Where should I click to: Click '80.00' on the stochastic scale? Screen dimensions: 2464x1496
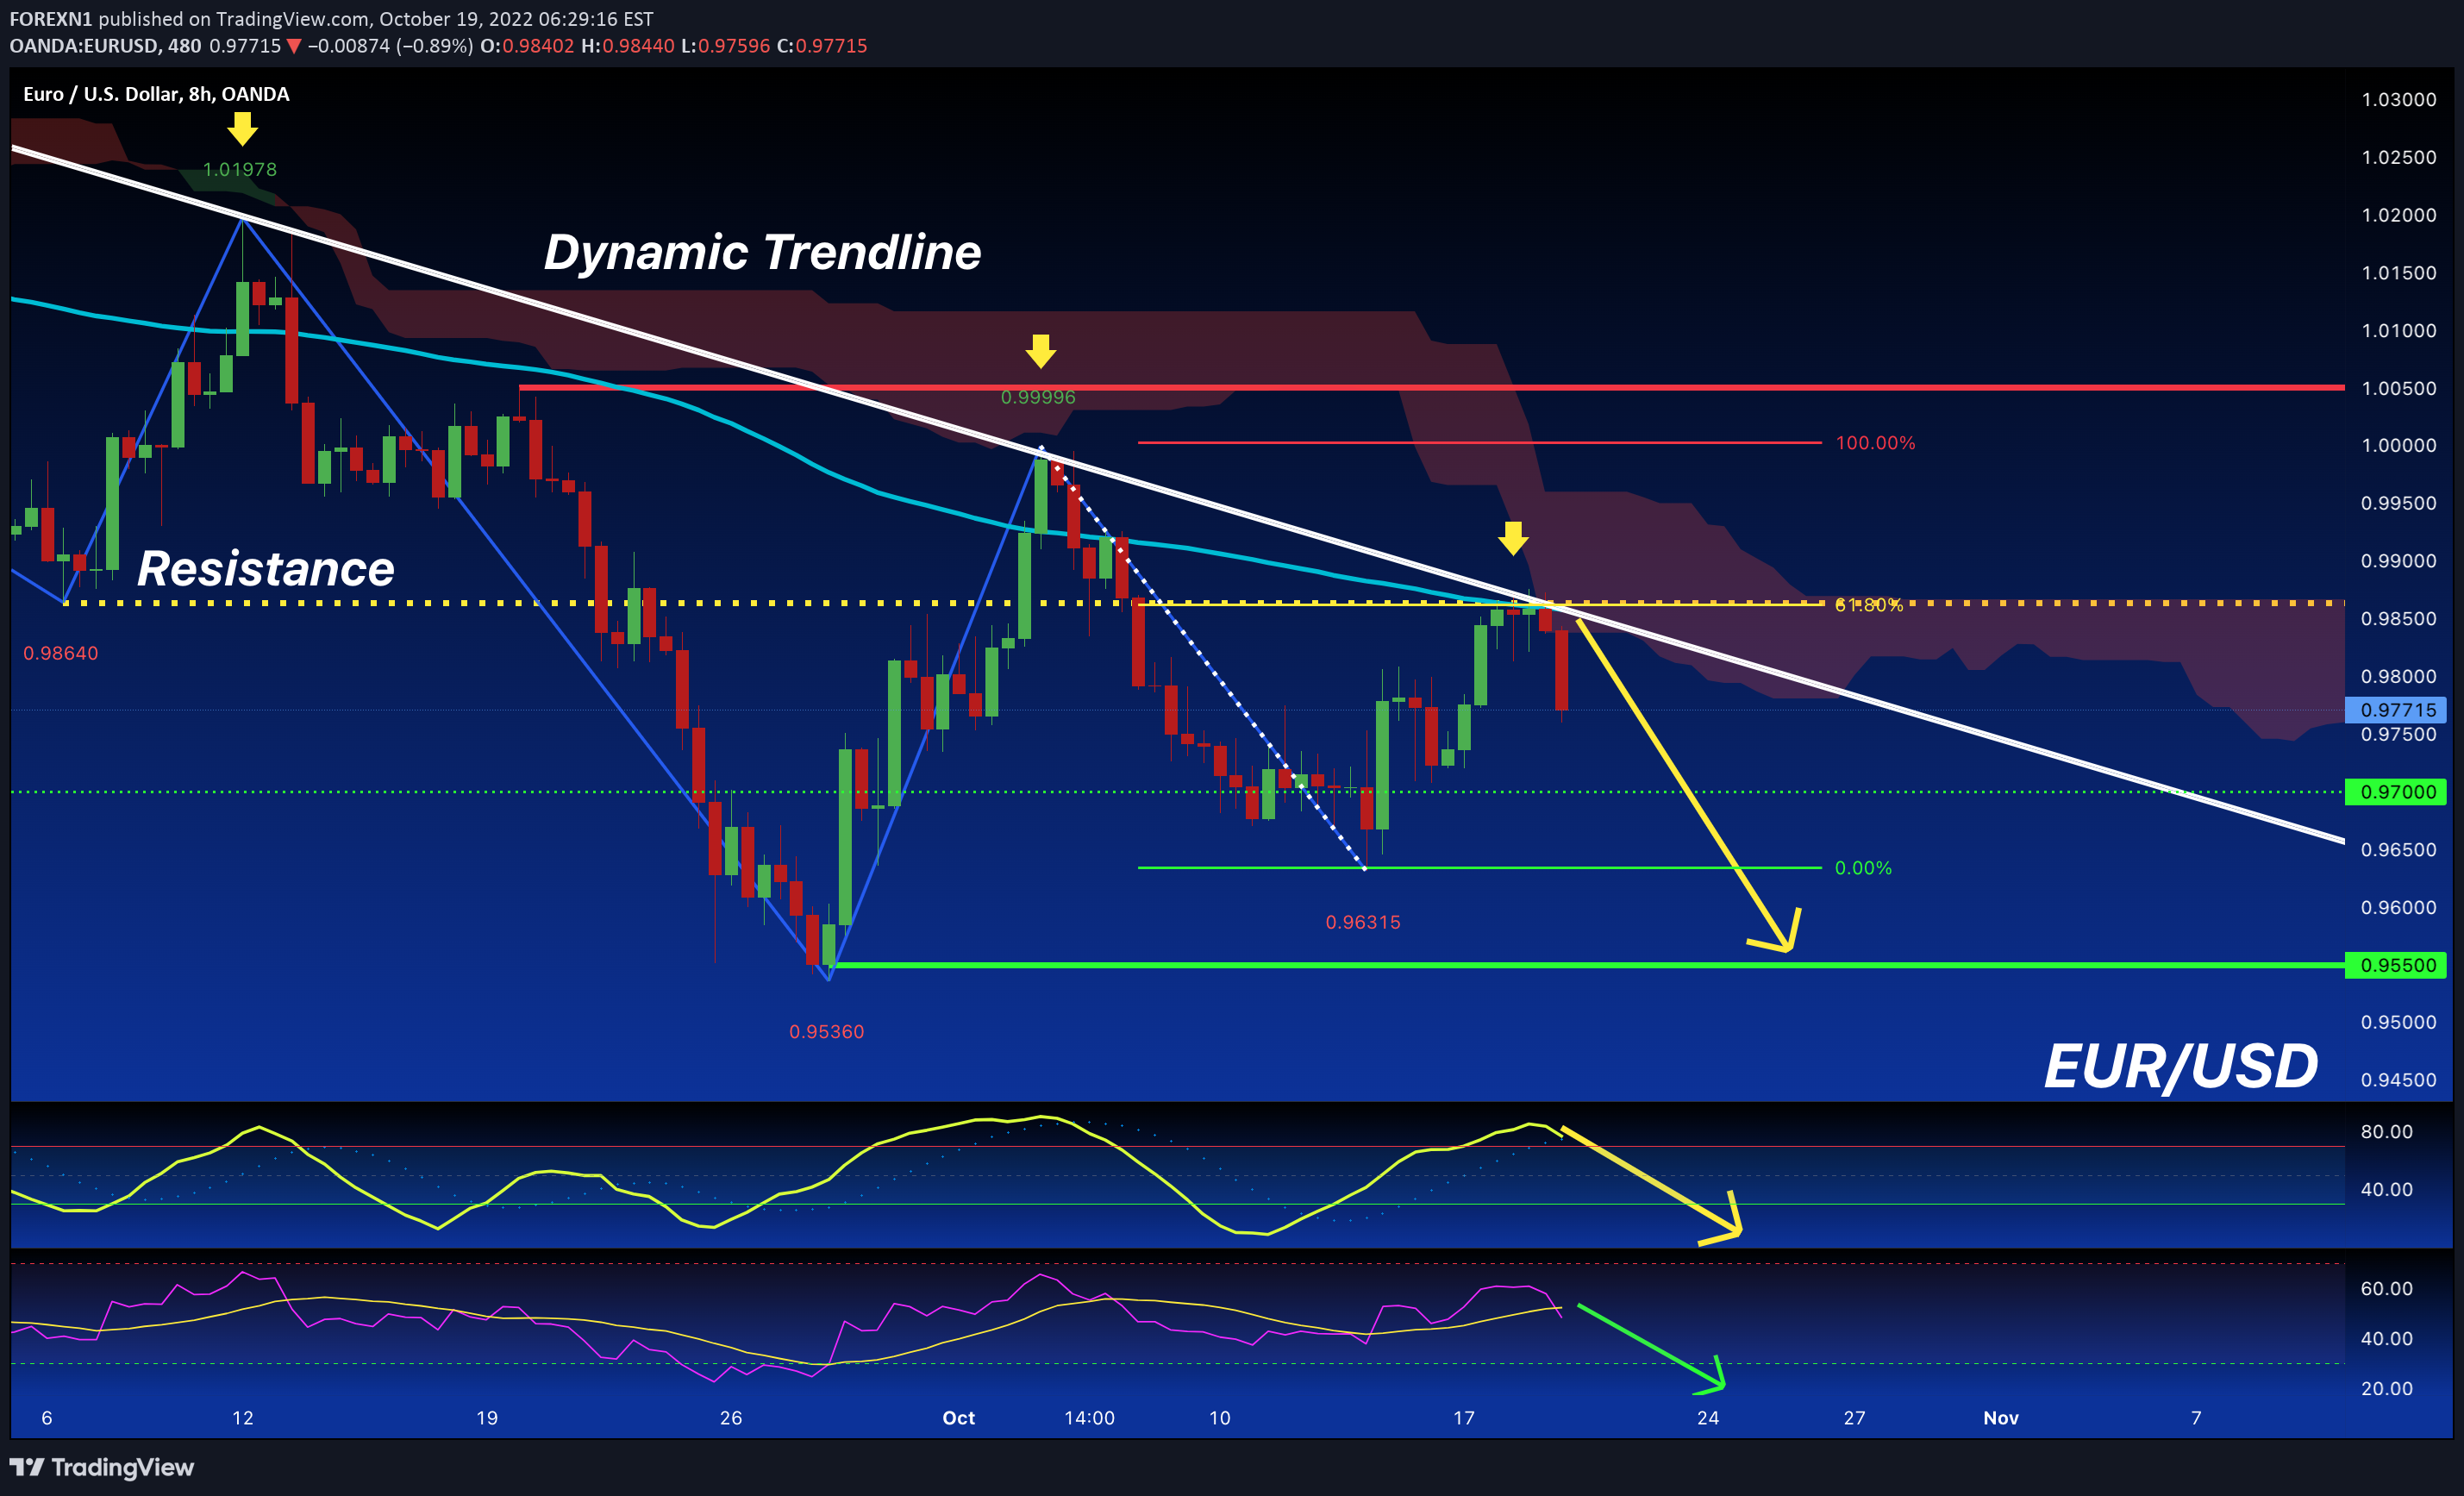[2386, 1132]
